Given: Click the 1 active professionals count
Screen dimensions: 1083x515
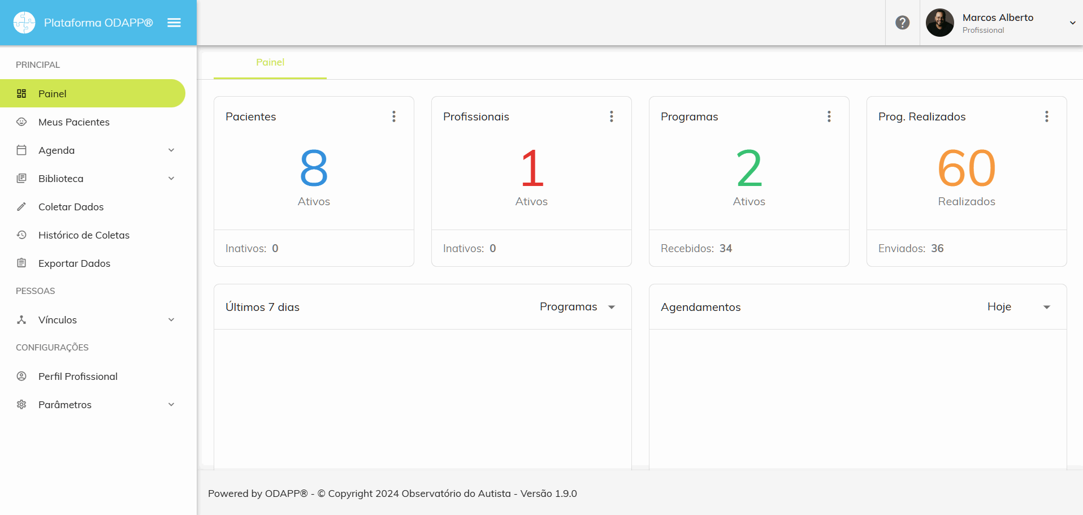Looking at the screenshot, I should pos(532,168).
